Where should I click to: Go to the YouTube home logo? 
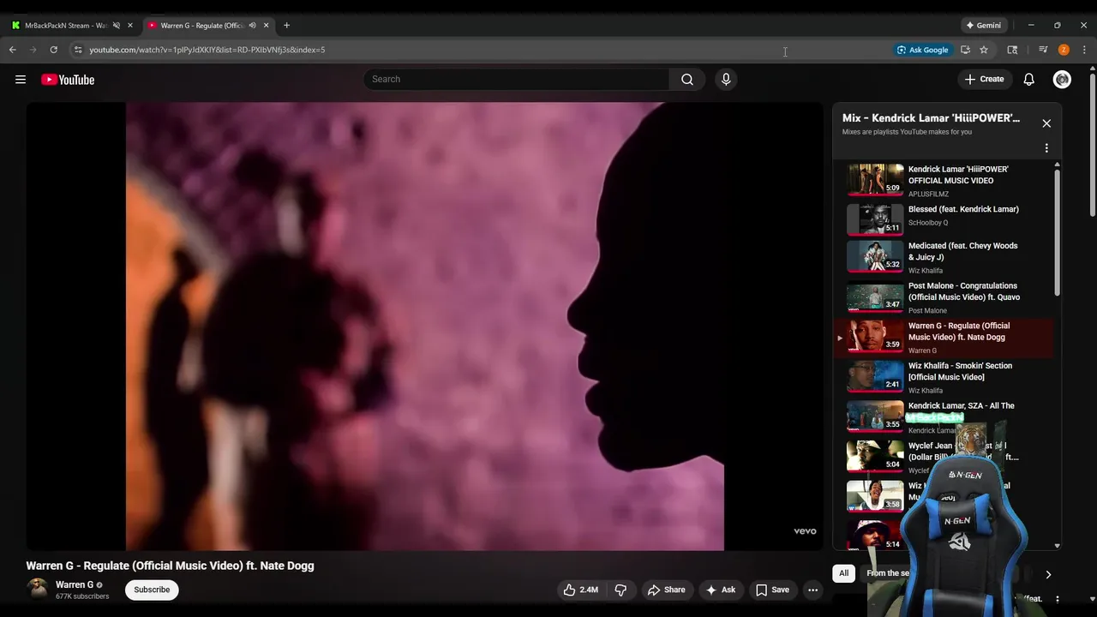tap(68, 80)
